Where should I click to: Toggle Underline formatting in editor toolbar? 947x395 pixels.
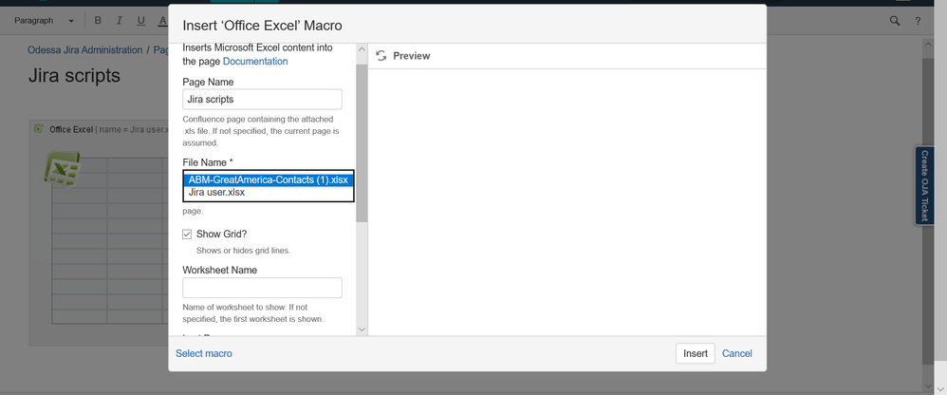140,21
